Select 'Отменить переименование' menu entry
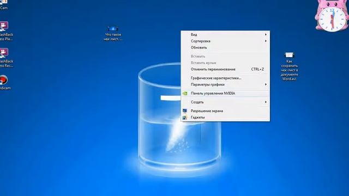Viewport: 349px width, 196px height. tap(225, 69)
